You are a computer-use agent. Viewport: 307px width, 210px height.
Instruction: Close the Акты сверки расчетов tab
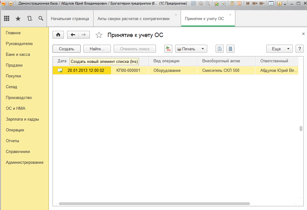176,15
